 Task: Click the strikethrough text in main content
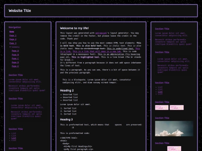point(90,48)
